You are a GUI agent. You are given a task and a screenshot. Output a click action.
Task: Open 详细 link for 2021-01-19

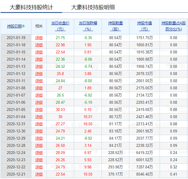[x=39, y=38]
